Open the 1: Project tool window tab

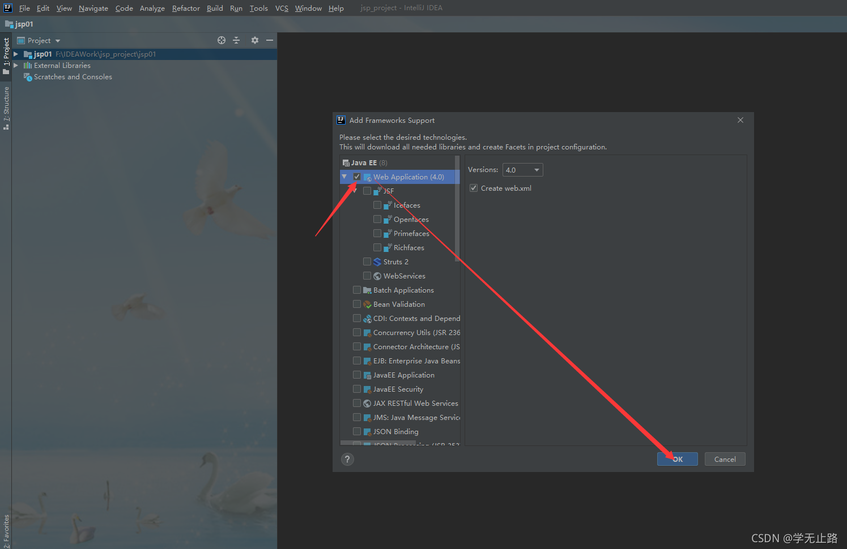click(6, 56)
